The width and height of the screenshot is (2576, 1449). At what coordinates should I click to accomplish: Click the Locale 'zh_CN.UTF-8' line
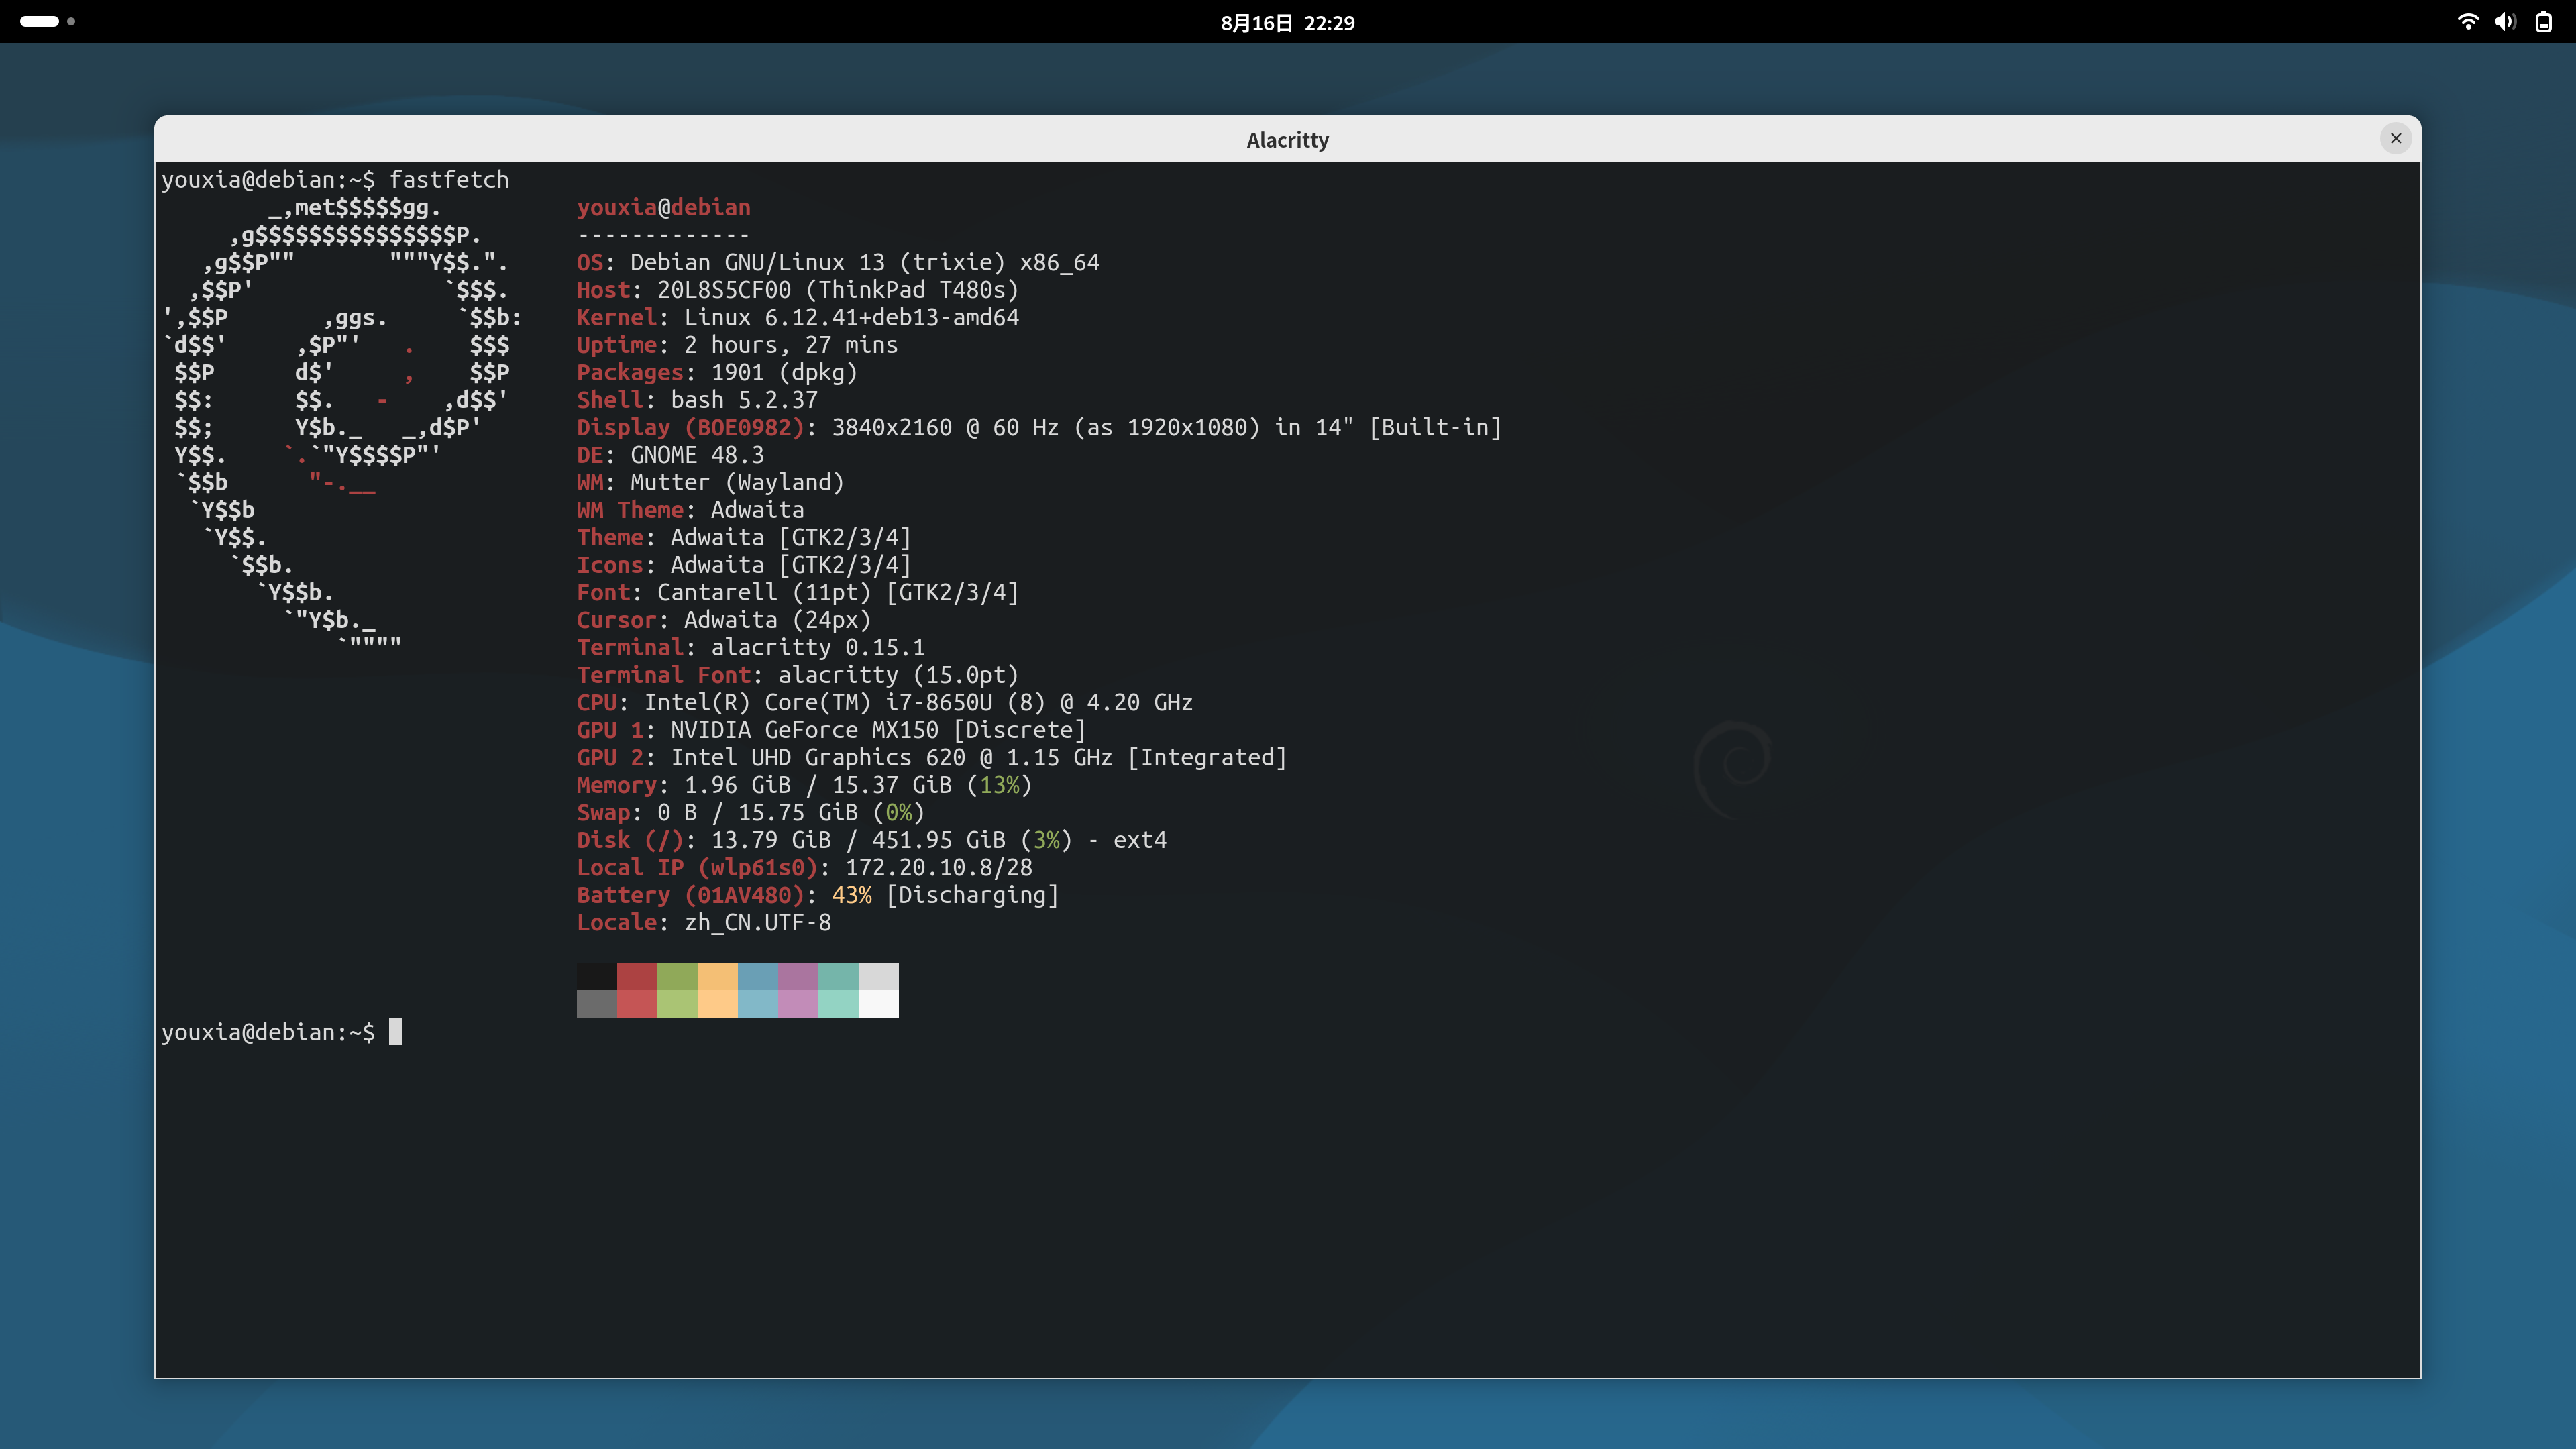704,922
